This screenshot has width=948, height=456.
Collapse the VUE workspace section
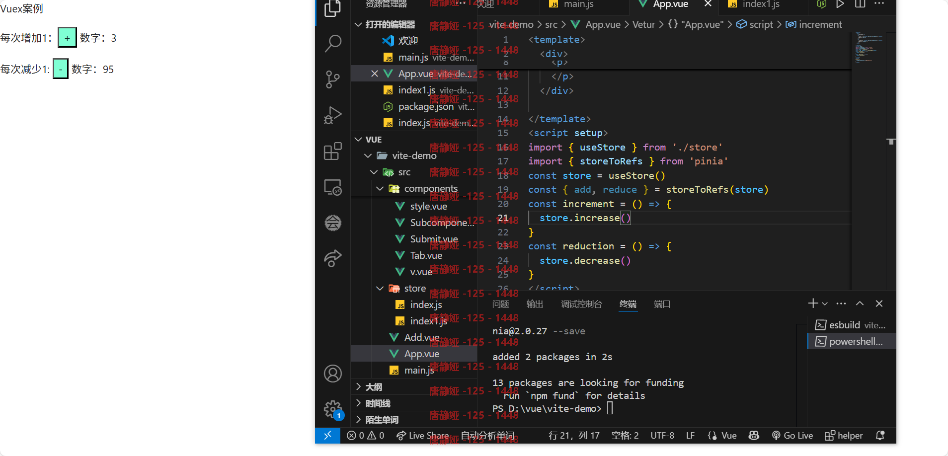point(414,140)
